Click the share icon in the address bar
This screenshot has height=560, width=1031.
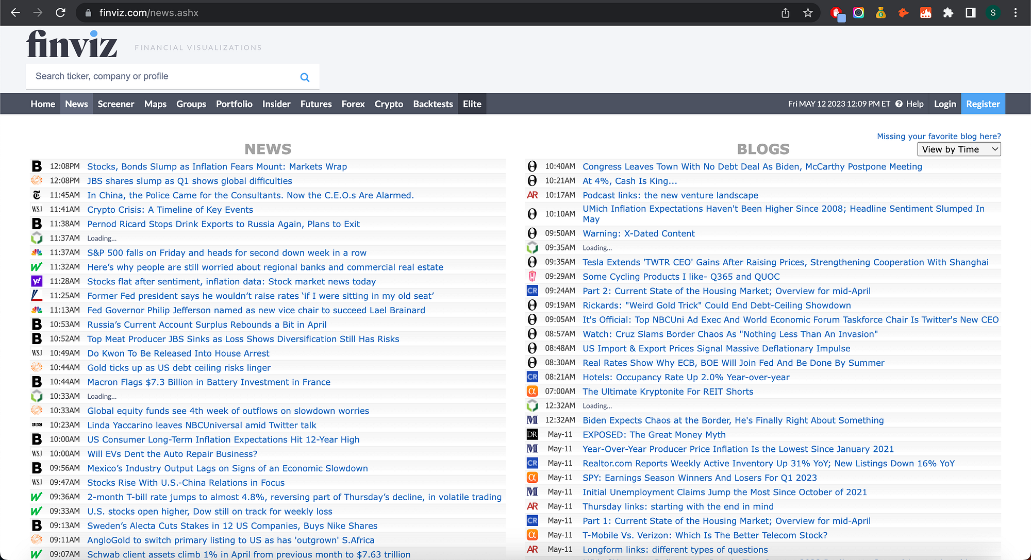point(785,13)
